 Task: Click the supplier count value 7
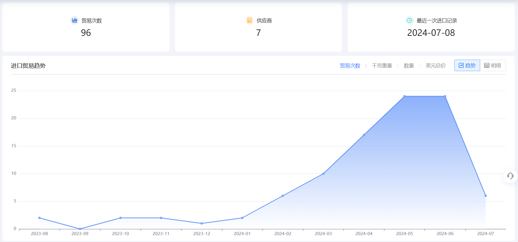[x=258, y=33]
